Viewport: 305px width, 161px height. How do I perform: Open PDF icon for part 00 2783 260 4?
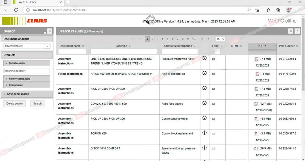[x=256, y=59]
